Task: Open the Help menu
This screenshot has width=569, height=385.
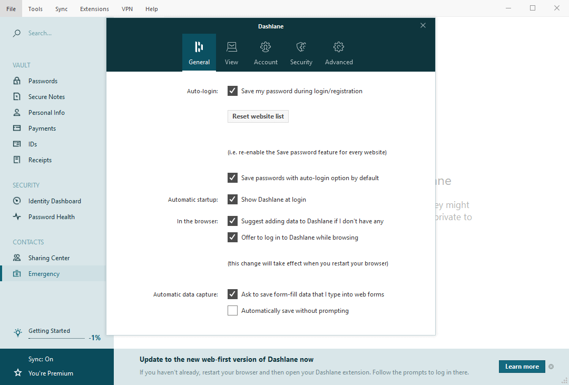Action: pyautogui.click(x=151, y=9)
